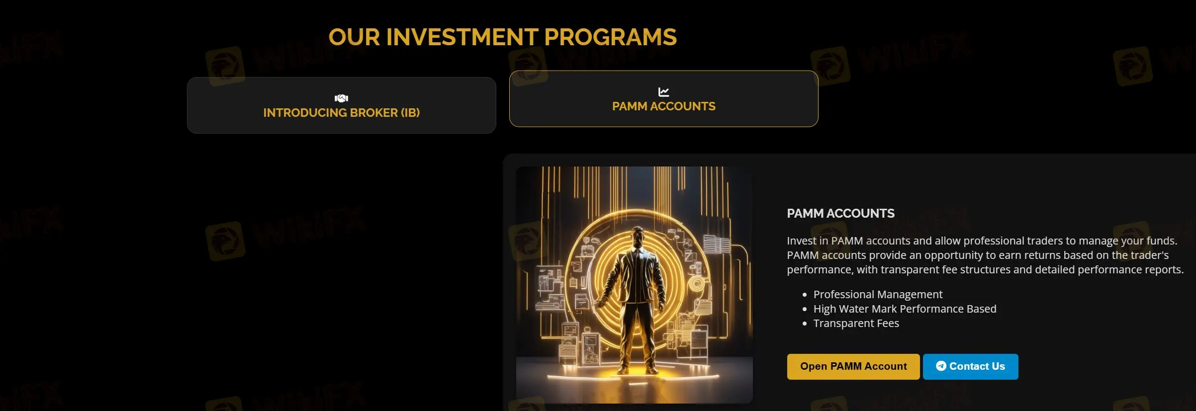Click WikiFX watermark logo right of PAMM Accounts tab

click(830, 67)
